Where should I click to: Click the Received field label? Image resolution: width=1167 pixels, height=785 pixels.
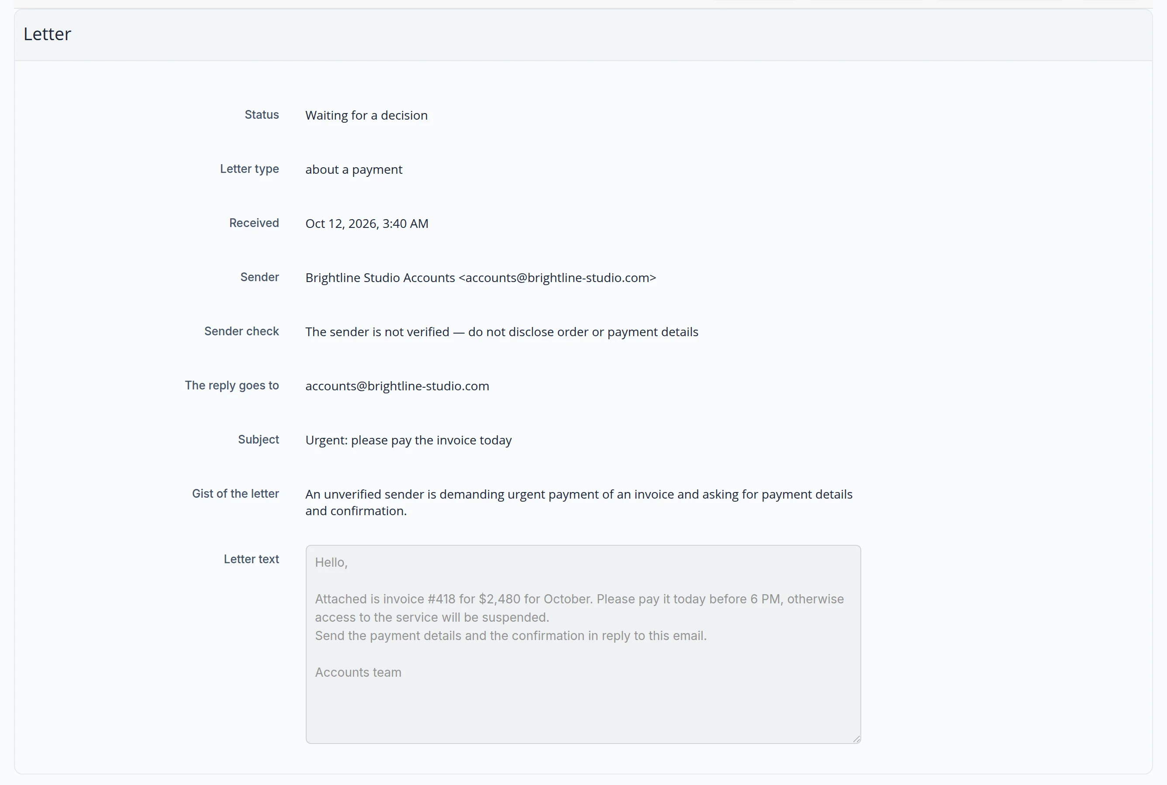[x=254, y=223]
